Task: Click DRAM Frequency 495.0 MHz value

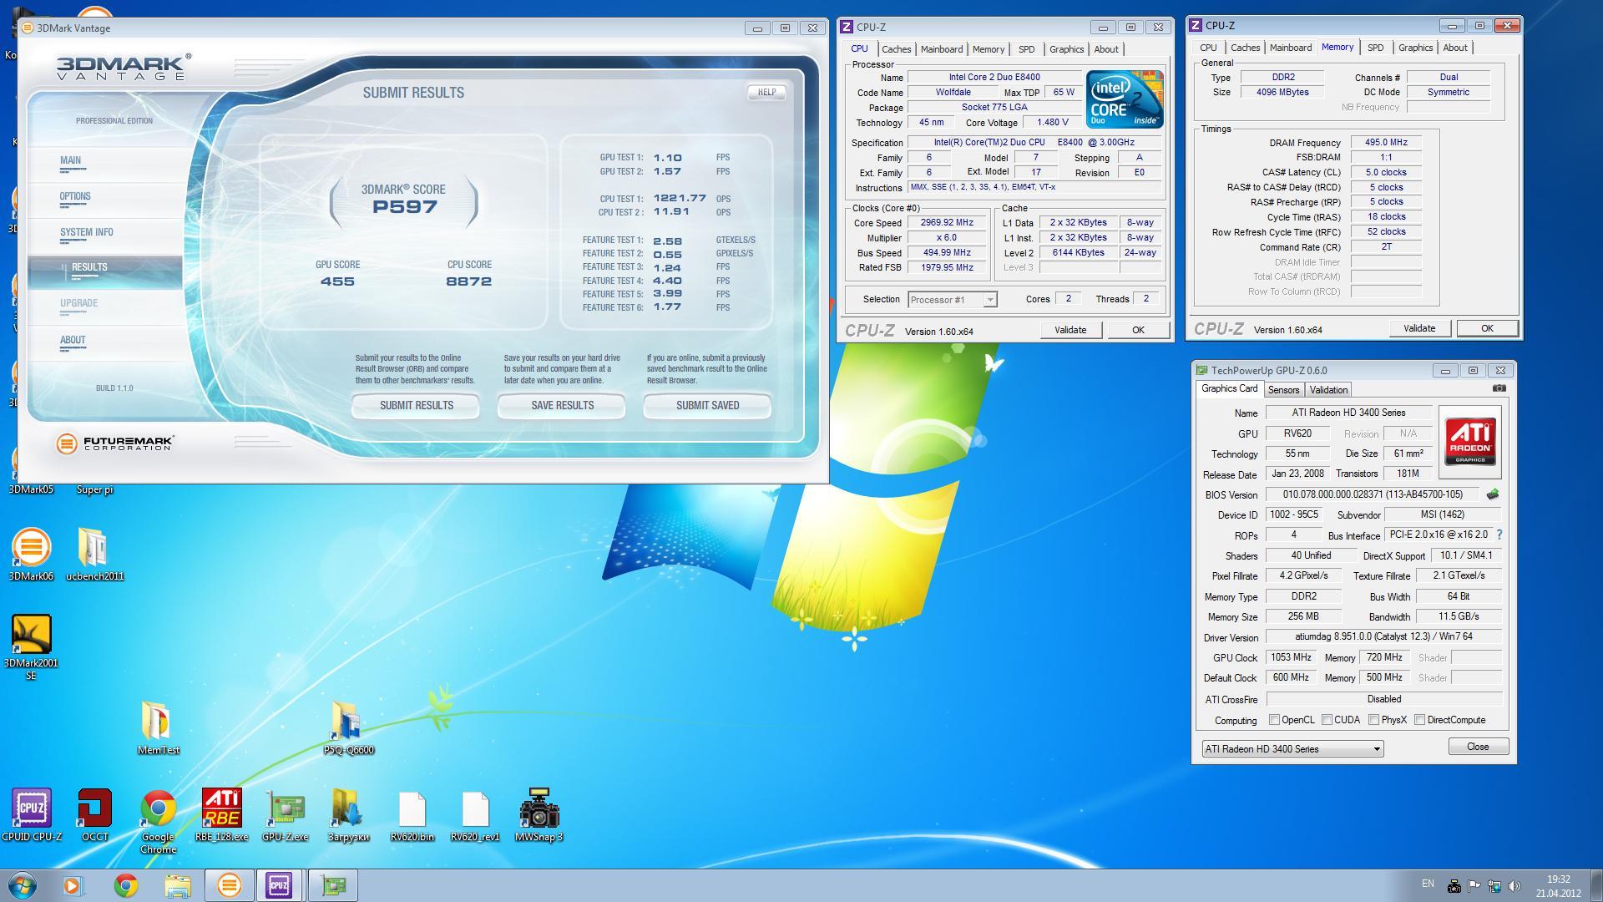Action: 1386,143
